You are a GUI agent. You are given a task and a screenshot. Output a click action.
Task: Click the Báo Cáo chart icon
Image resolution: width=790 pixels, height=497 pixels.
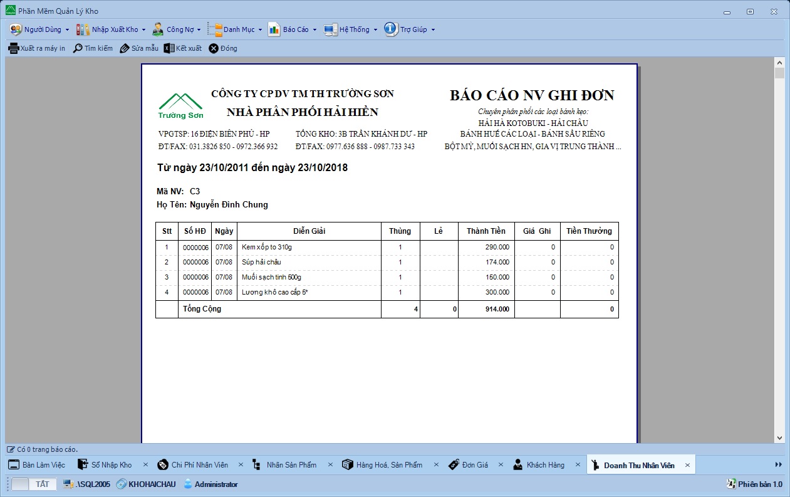(x=274, y=29)
